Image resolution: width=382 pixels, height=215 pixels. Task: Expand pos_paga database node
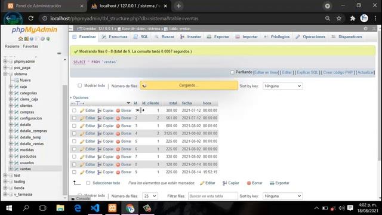click(5, 67)
